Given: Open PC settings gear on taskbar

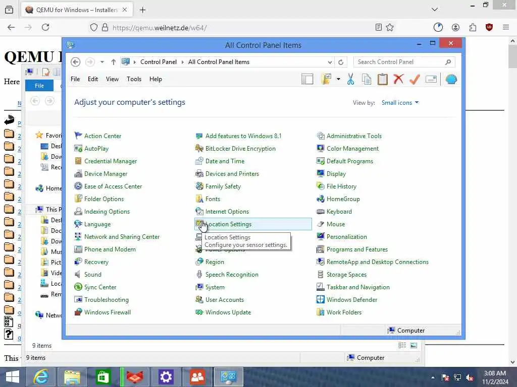Looking at the screenshot, I should pyautogui.click(x=166, y=377).
